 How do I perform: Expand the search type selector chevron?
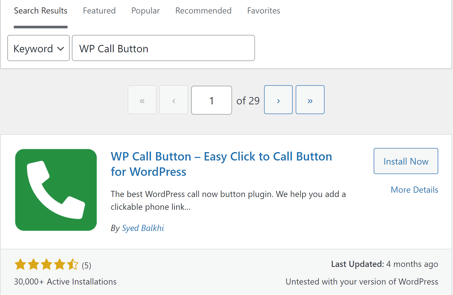tap(60, 48)
